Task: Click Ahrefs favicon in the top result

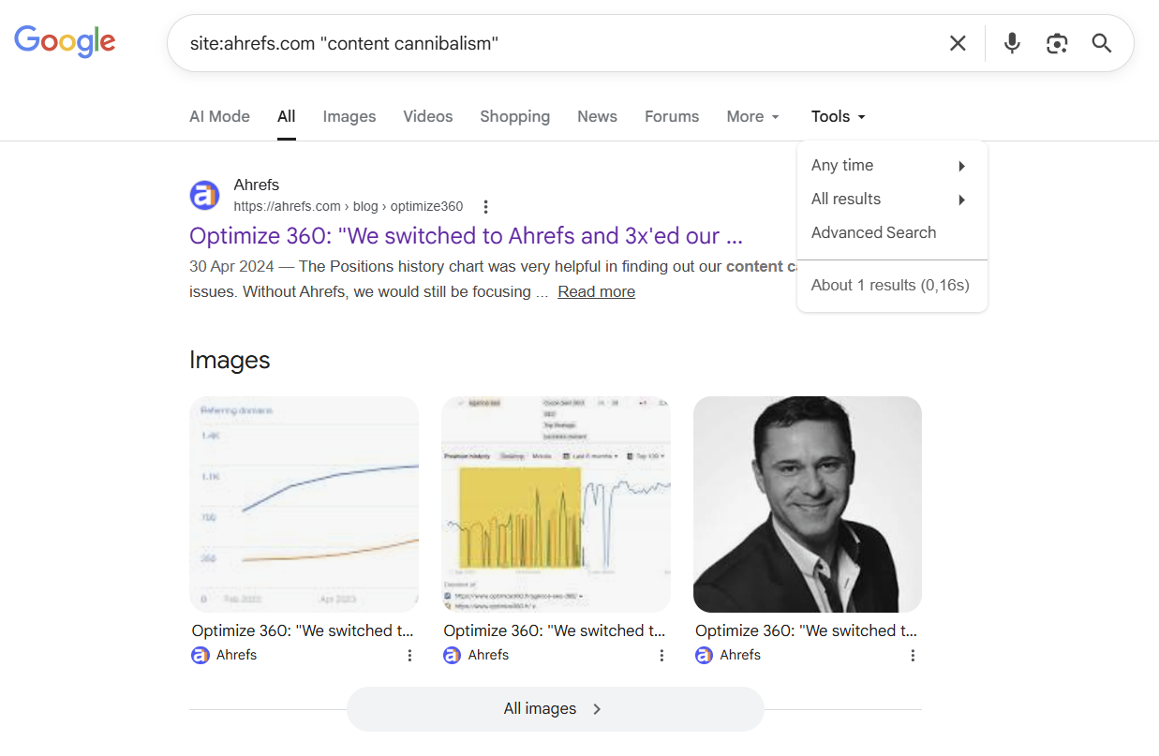Action: coord(204,195)
